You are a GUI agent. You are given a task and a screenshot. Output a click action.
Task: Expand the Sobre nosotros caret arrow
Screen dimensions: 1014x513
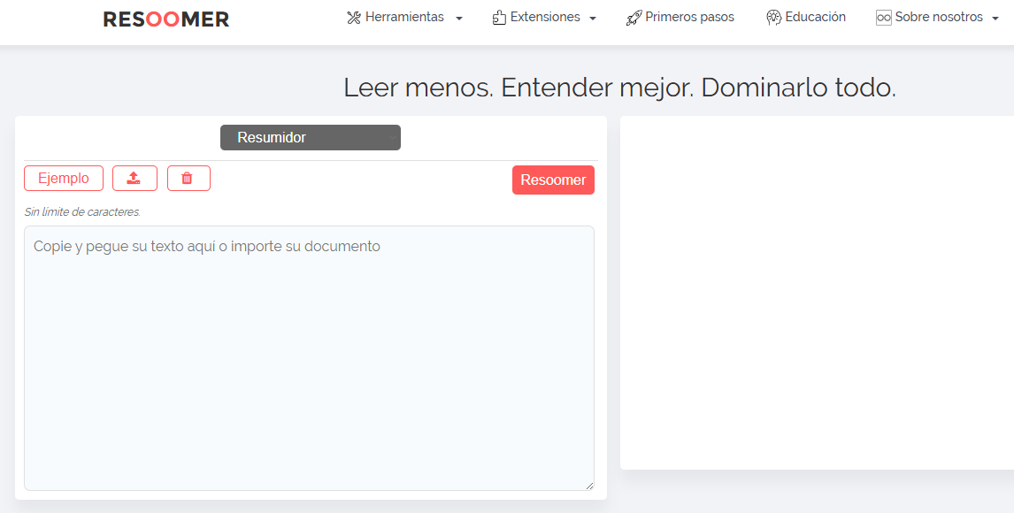pyautogui.click(x=995, y=19)
